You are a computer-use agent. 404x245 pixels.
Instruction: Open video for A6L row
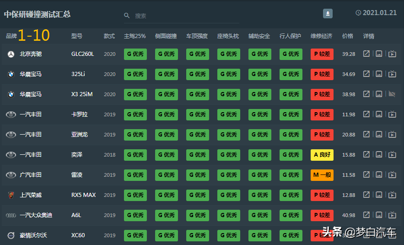[x=392, y=215]
